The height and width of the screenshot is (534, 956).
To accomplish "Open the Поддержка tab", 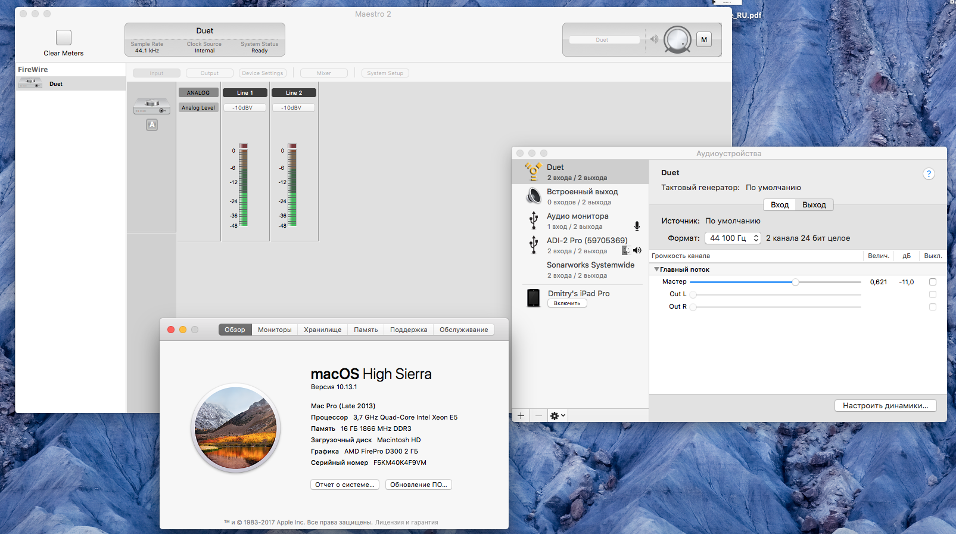I will tap(409, 330).
